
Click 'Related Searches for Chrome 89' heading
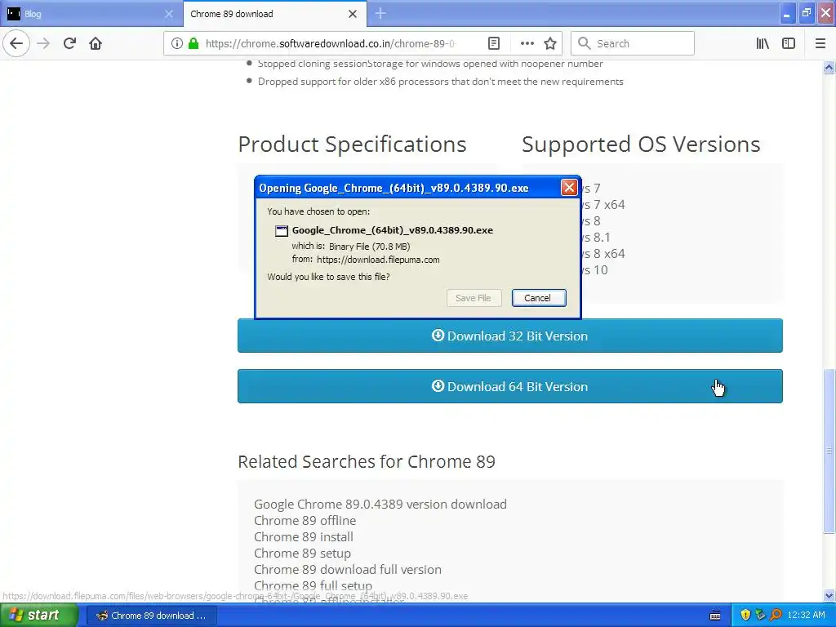click(x=367, y=462)
